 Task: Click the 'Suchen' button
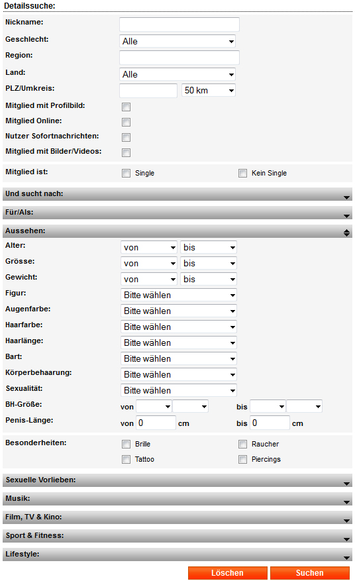310,573
